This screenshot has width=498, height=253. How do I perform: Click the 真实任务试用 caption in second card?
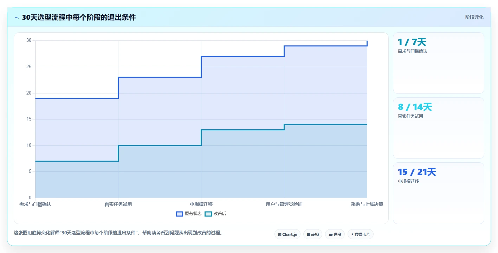click(x=410, y=116)
